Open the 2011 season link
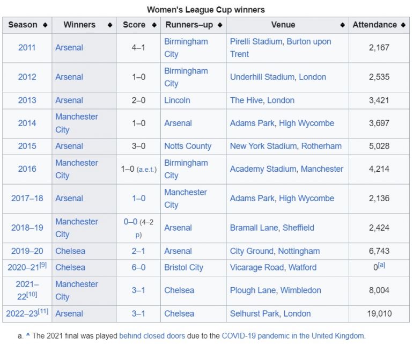Screen dimensions: 413x344 coord(27,48)
